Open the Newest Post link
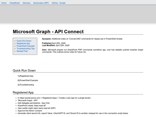This screenshot has height=117, width=156. pos(22,51)
